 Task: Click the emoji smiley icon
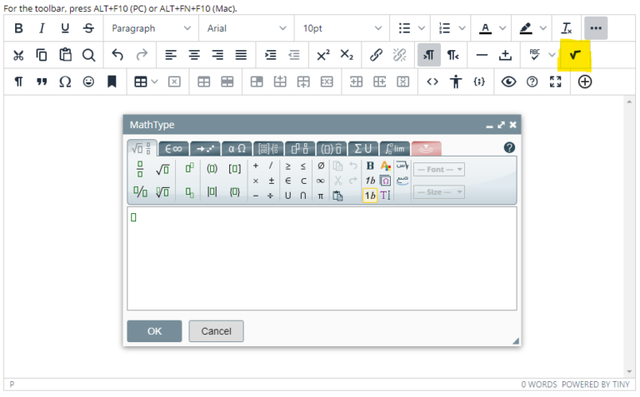pos(88,82)
